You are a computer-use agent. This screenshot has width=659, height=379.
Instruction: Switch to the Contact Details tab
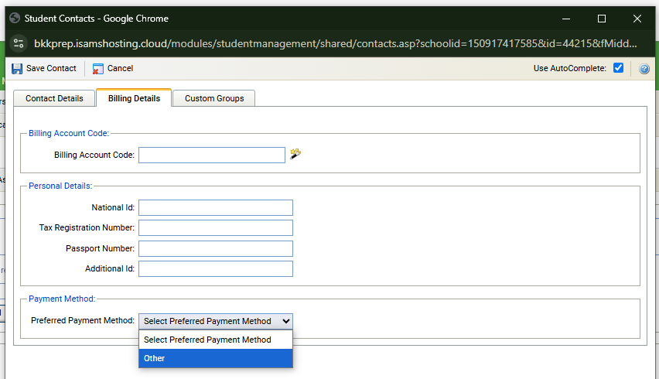pos(54,98)
